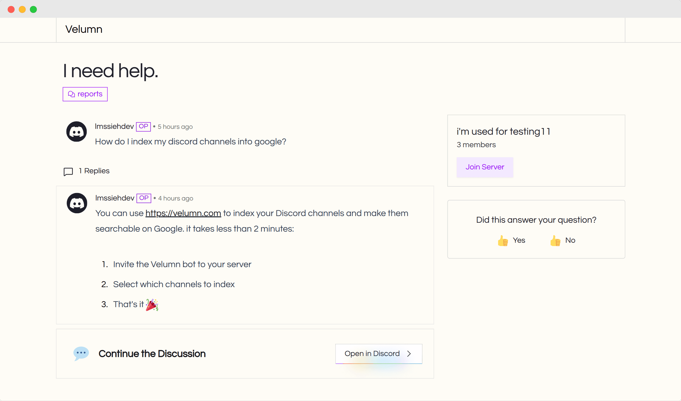
Task: Click the chat bubble icon in reports tag
Action: pyautogui.click(x=71, y=94)
